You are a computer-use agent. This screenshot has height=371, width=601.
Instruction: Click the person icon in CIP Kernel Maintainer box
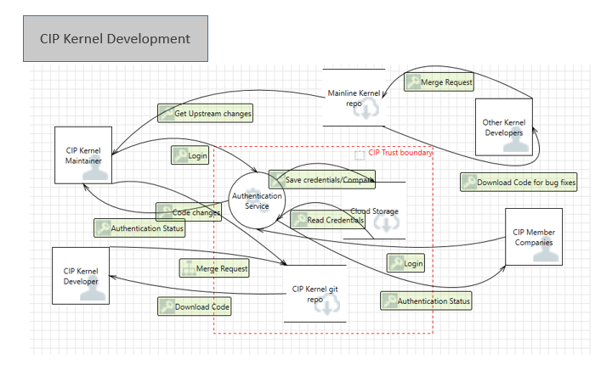pos(95,168)
